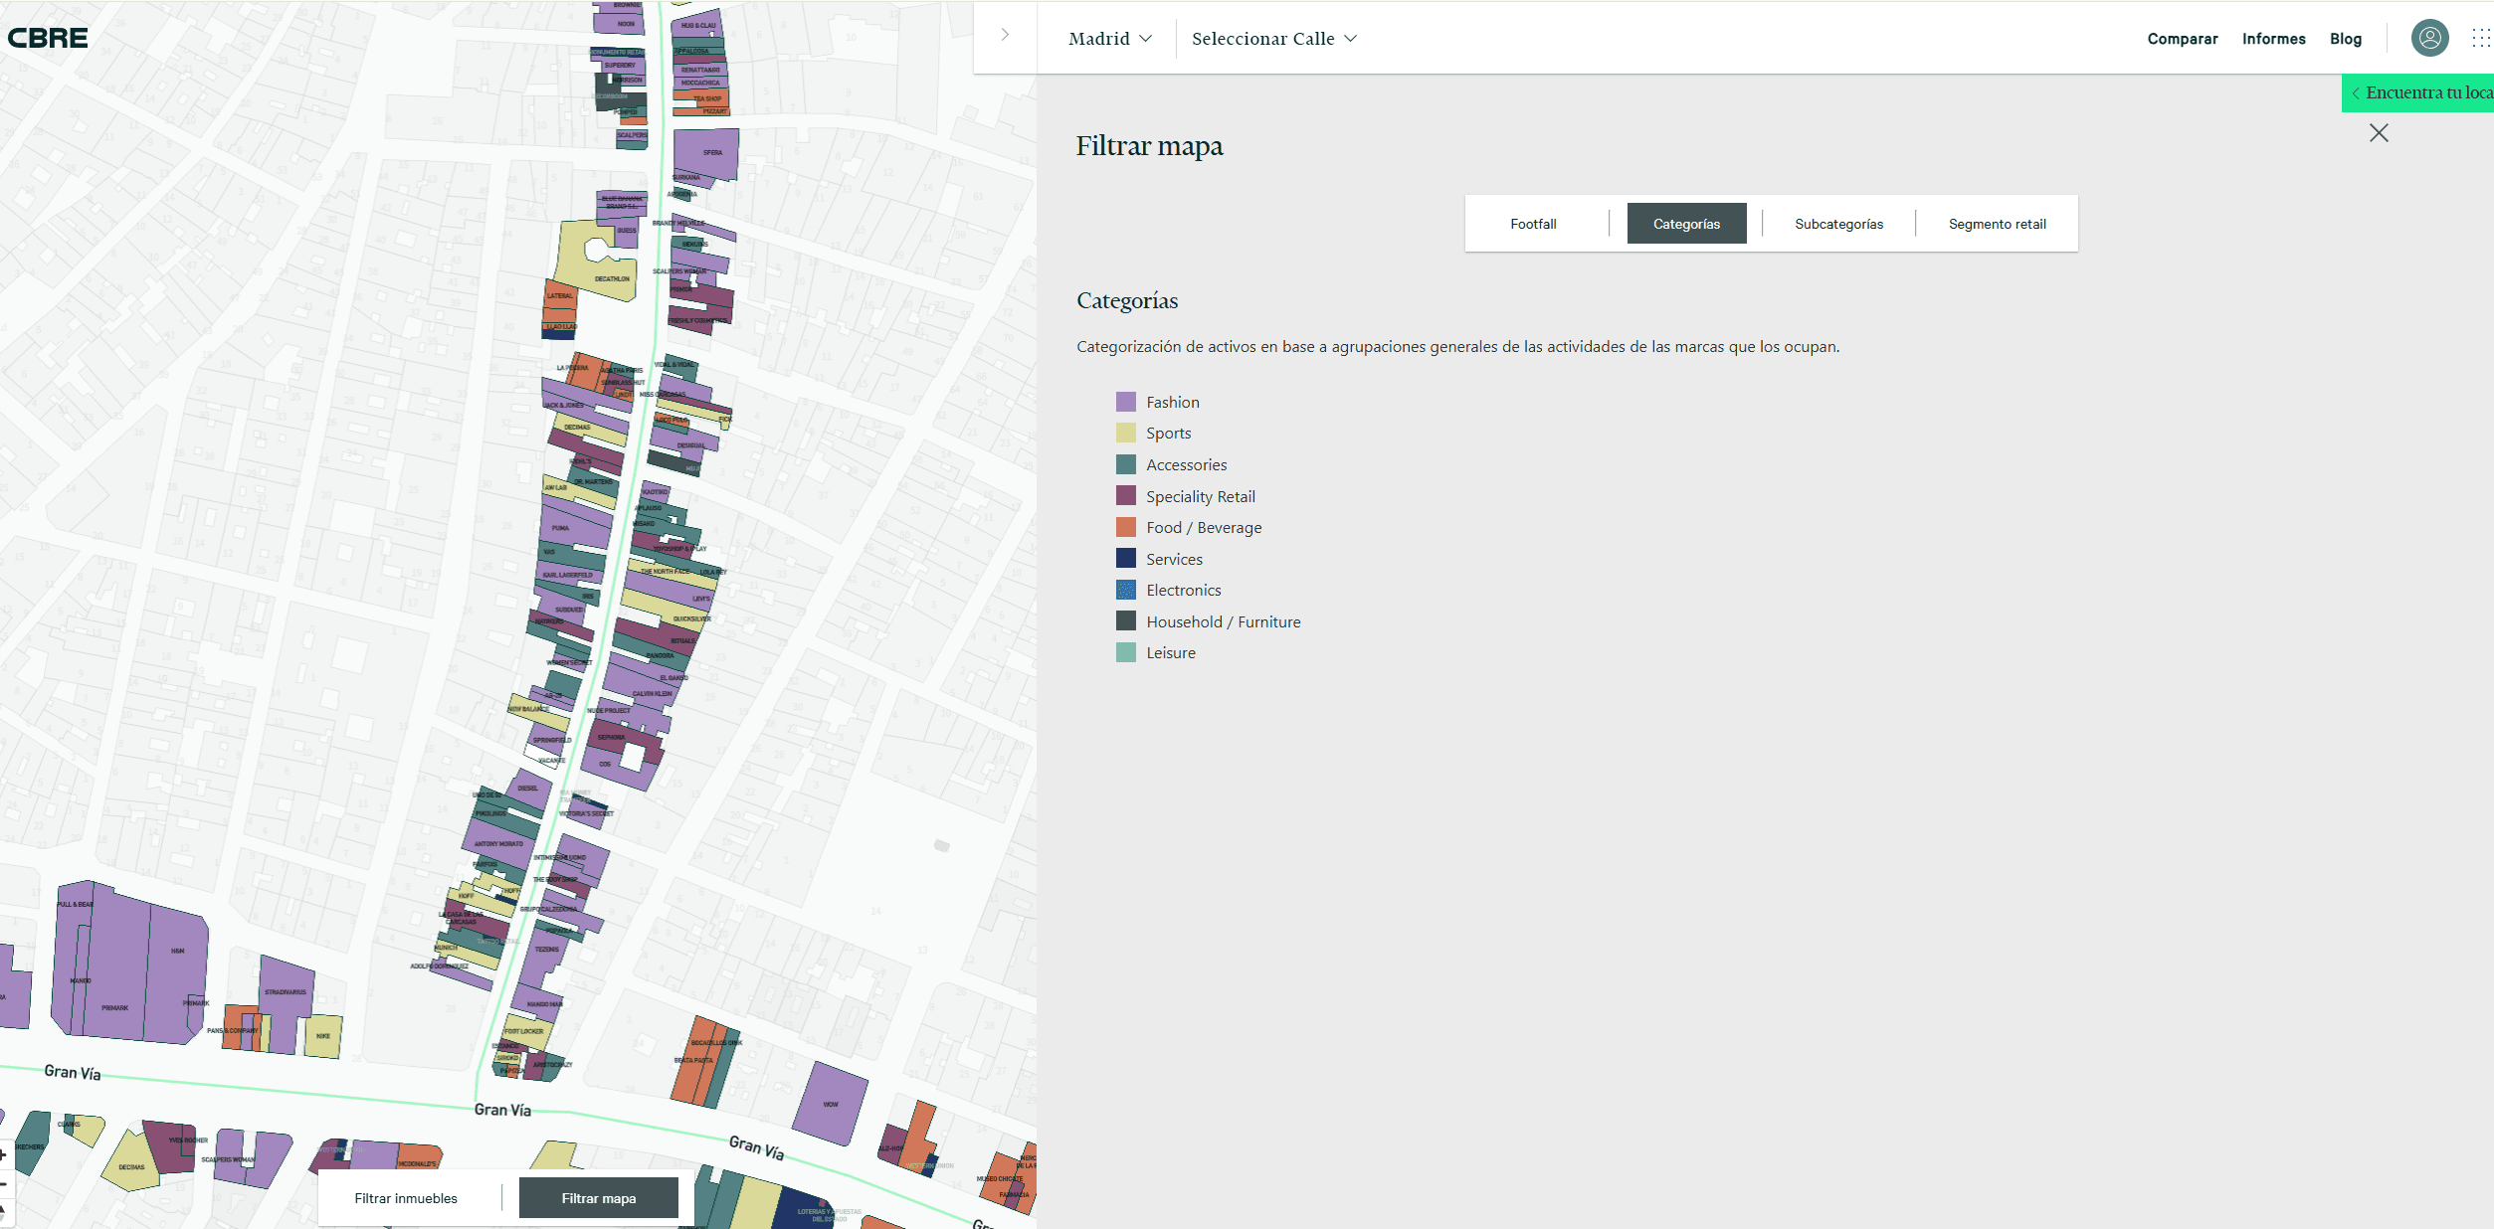
Task: Click the Sports yellow color swatch
Action: [x=1125, y=434]
